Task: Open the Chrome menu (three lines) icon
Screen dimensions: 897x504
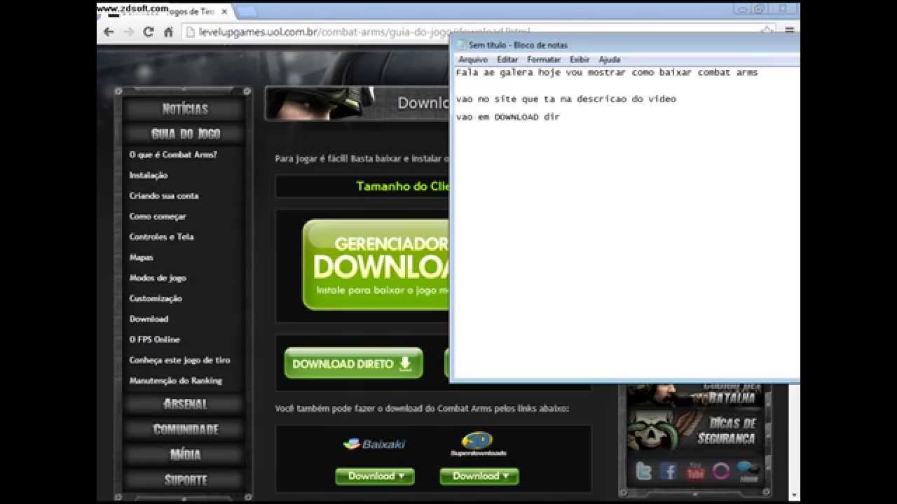Action: (x=789, y=31)
